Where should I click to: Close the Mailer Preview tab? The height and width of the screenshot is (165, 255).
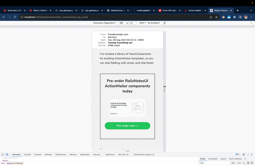pyautogui.click(x=231, y=11)
